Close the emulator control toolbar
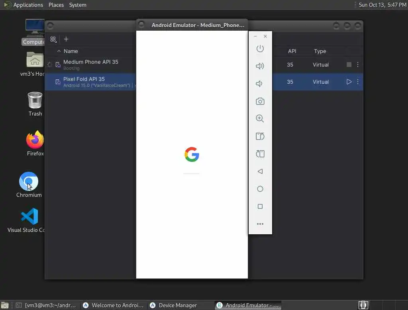 tap(265, 36)
